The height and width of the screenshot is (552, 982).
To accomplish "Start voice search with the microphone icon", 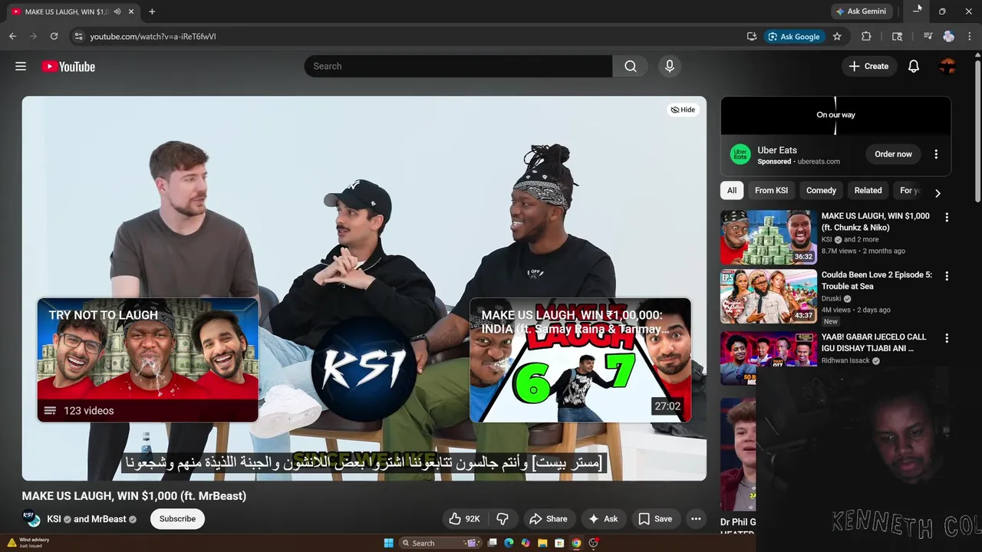I will (x=669, y=67).
